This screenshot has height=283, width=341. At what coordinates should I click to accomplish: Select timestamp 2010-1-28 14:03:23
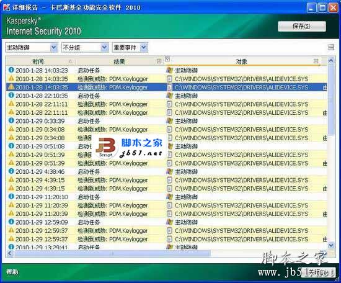(x=42, y=70)
